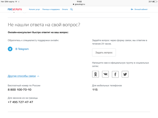Tap phone number 8 800 100-70-10

click(x=19, y=90)
